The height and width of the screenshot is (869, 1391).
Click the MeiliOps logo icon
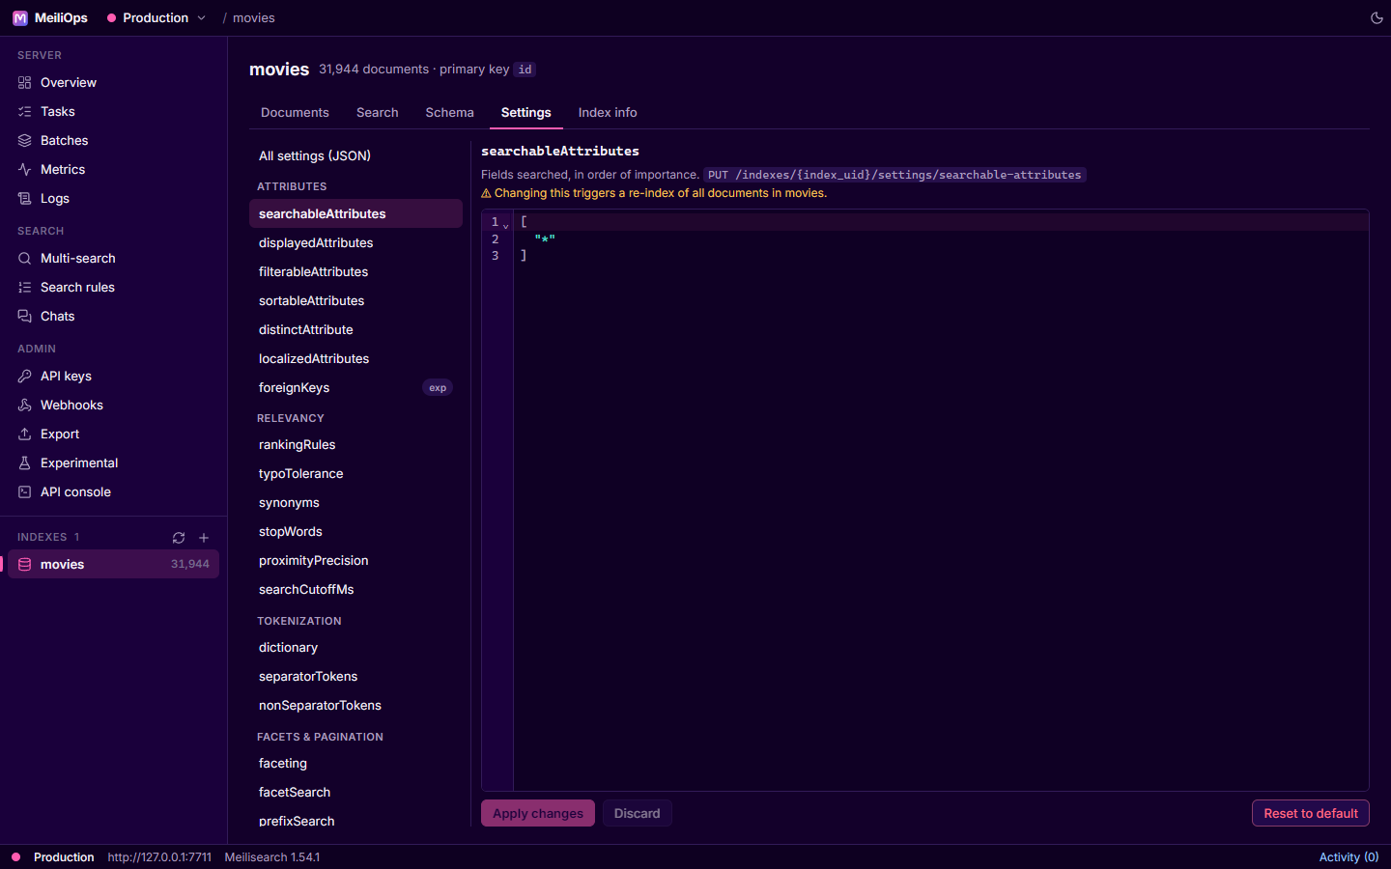click(20, 18)
